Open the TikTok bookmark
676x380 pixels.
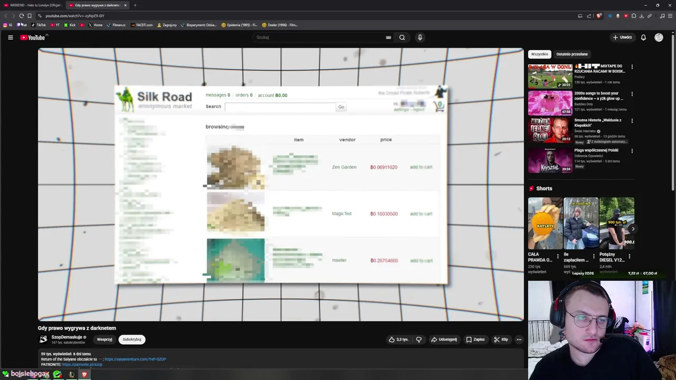point(39,25)
